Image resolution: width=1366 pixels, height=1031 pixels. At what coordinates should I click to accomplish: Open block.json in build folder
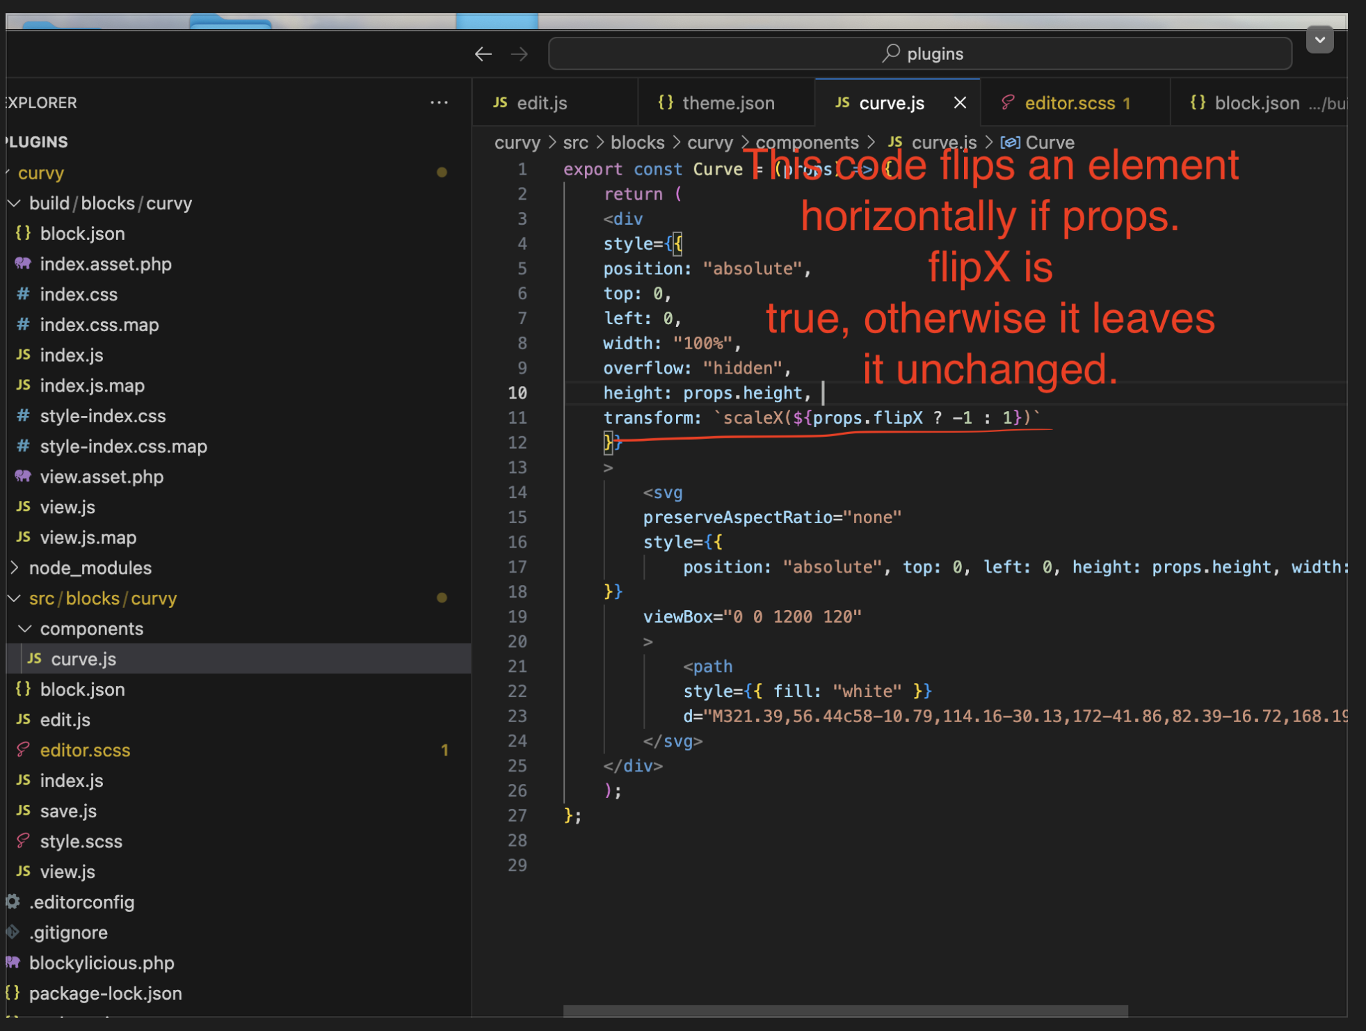pyautogui.click(x=239, y=234)
